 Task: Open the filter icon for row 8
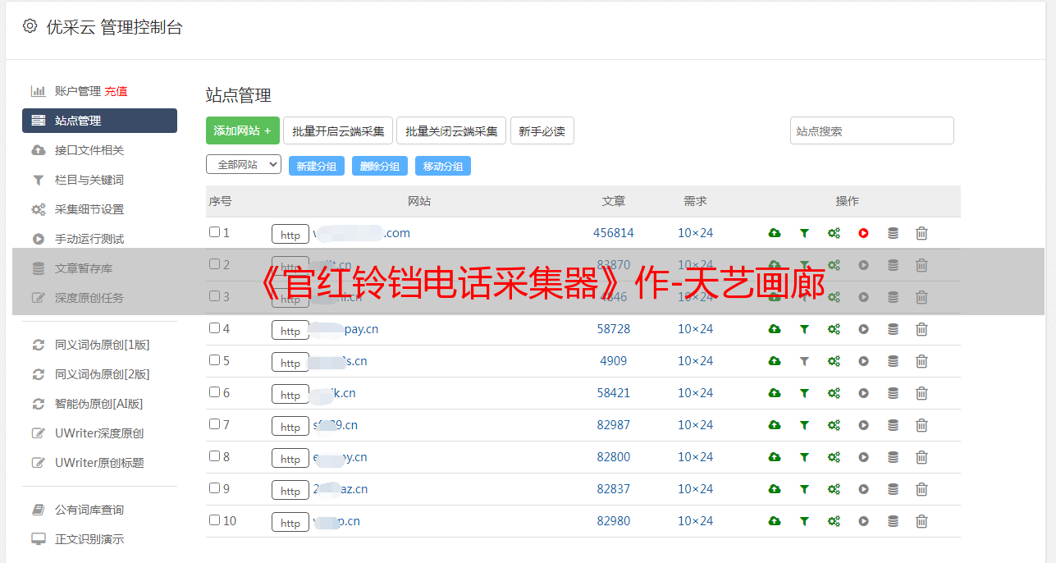pos(804,457)
